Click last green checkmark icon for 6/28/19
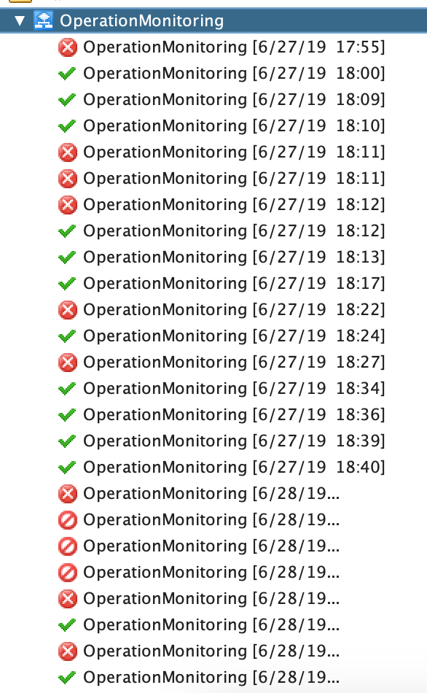This screenshot has height=693, width=427. pyautogui.click(x=67, y=677)
